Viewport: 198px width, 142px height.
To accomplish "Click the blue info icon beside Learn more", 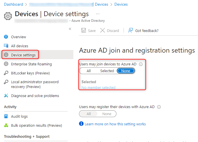I will tap(81, 124).
